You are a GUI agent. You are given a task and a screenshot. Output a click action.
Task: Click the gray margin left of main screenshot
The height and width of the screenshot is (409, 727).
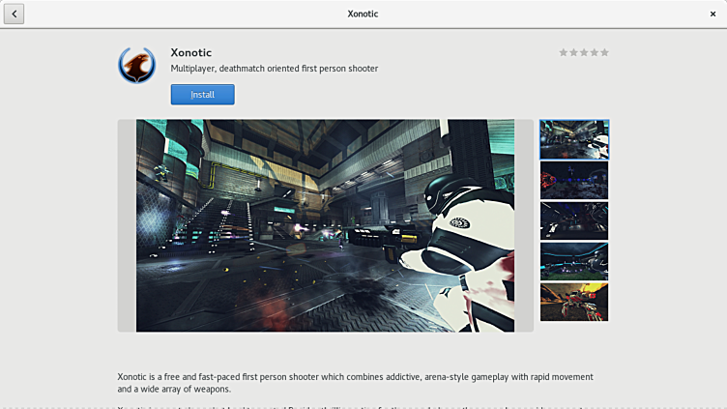(127, 225)
